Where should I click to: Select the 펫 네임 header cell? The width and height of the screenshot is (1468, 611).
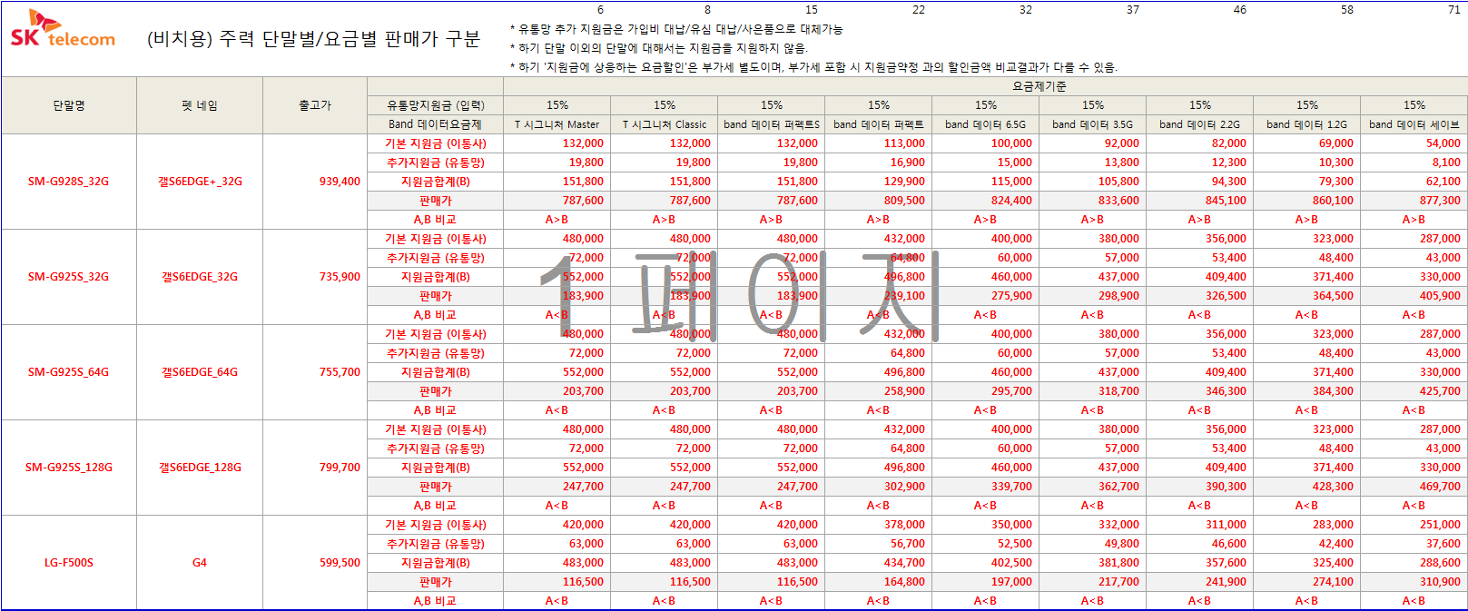(200, 105)
